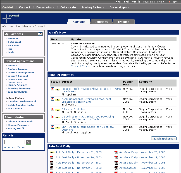Open Administration Tools link

[x=20, y=121]
